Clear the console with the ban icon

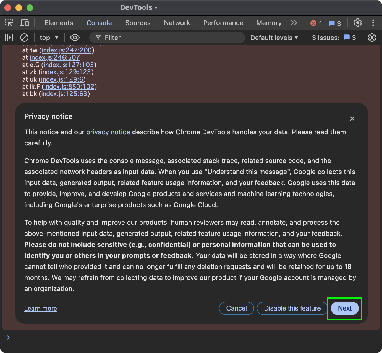pos(24,38)
